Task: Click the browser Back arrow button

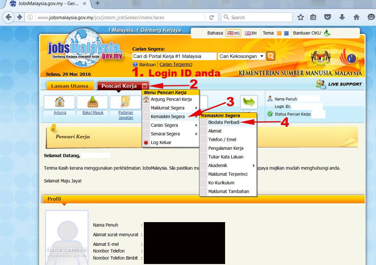Action: [x=8, y=17]
